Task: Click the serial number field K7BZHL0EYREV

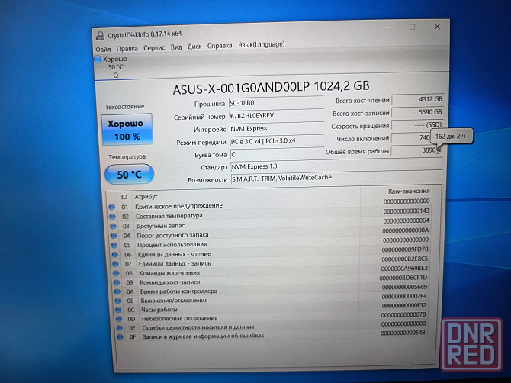Action: [x=276, y=115]
